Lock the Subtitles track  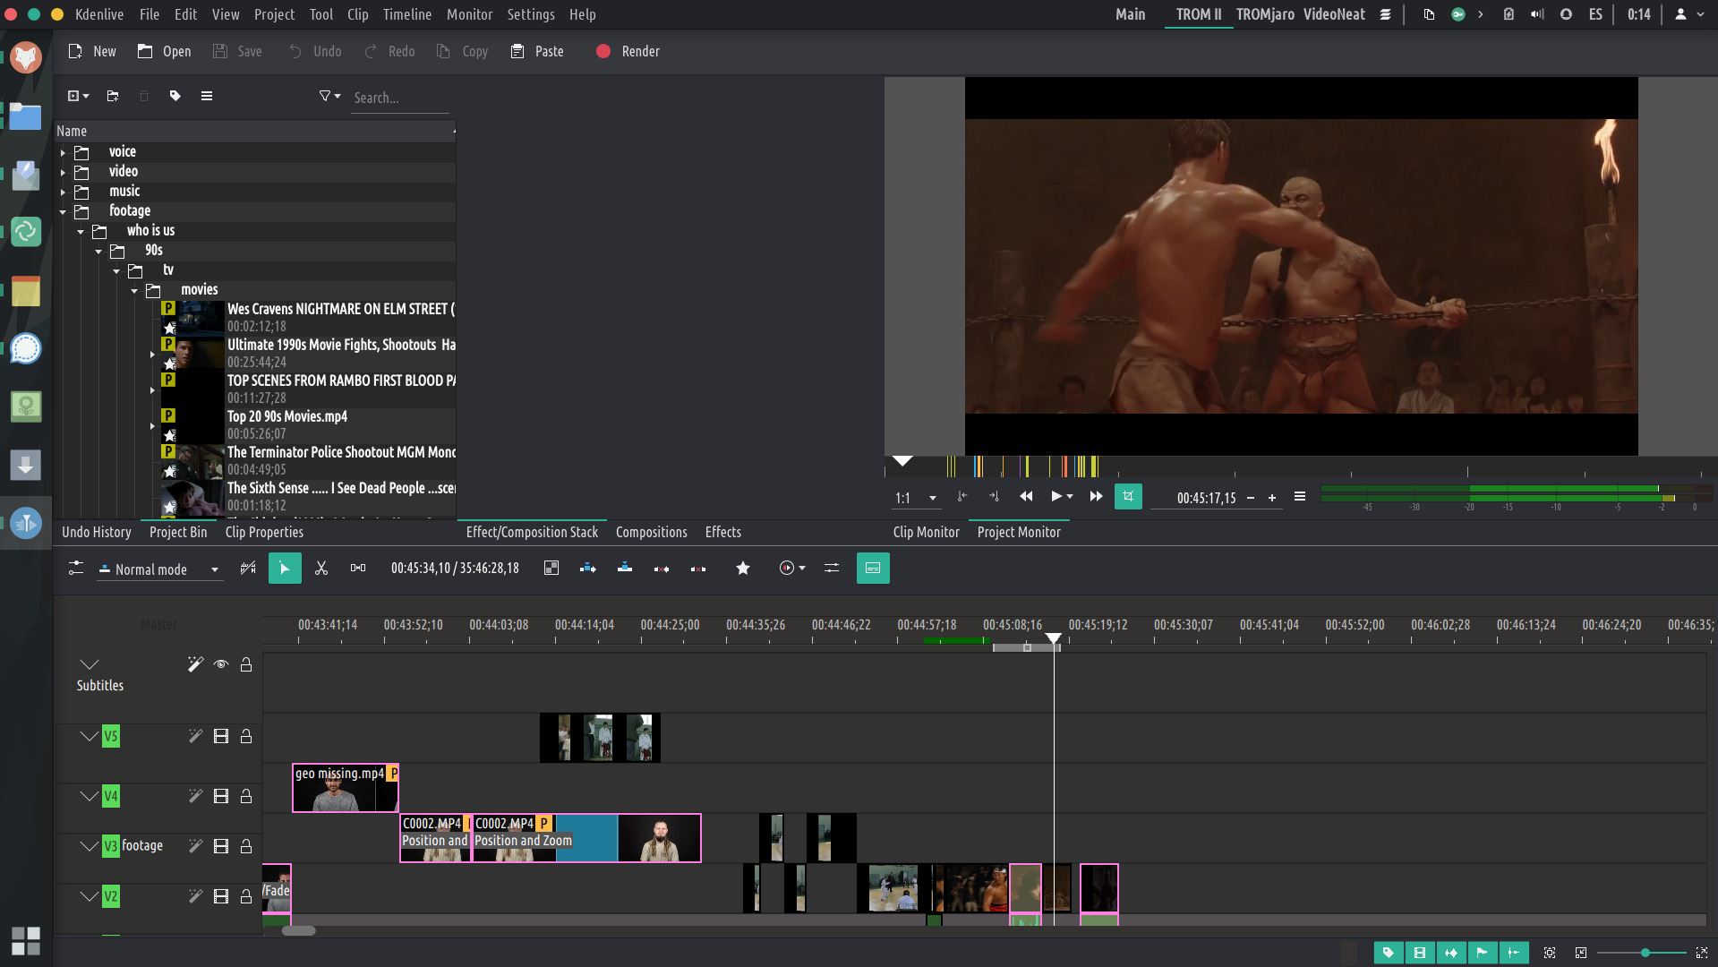tap(246, 664)
